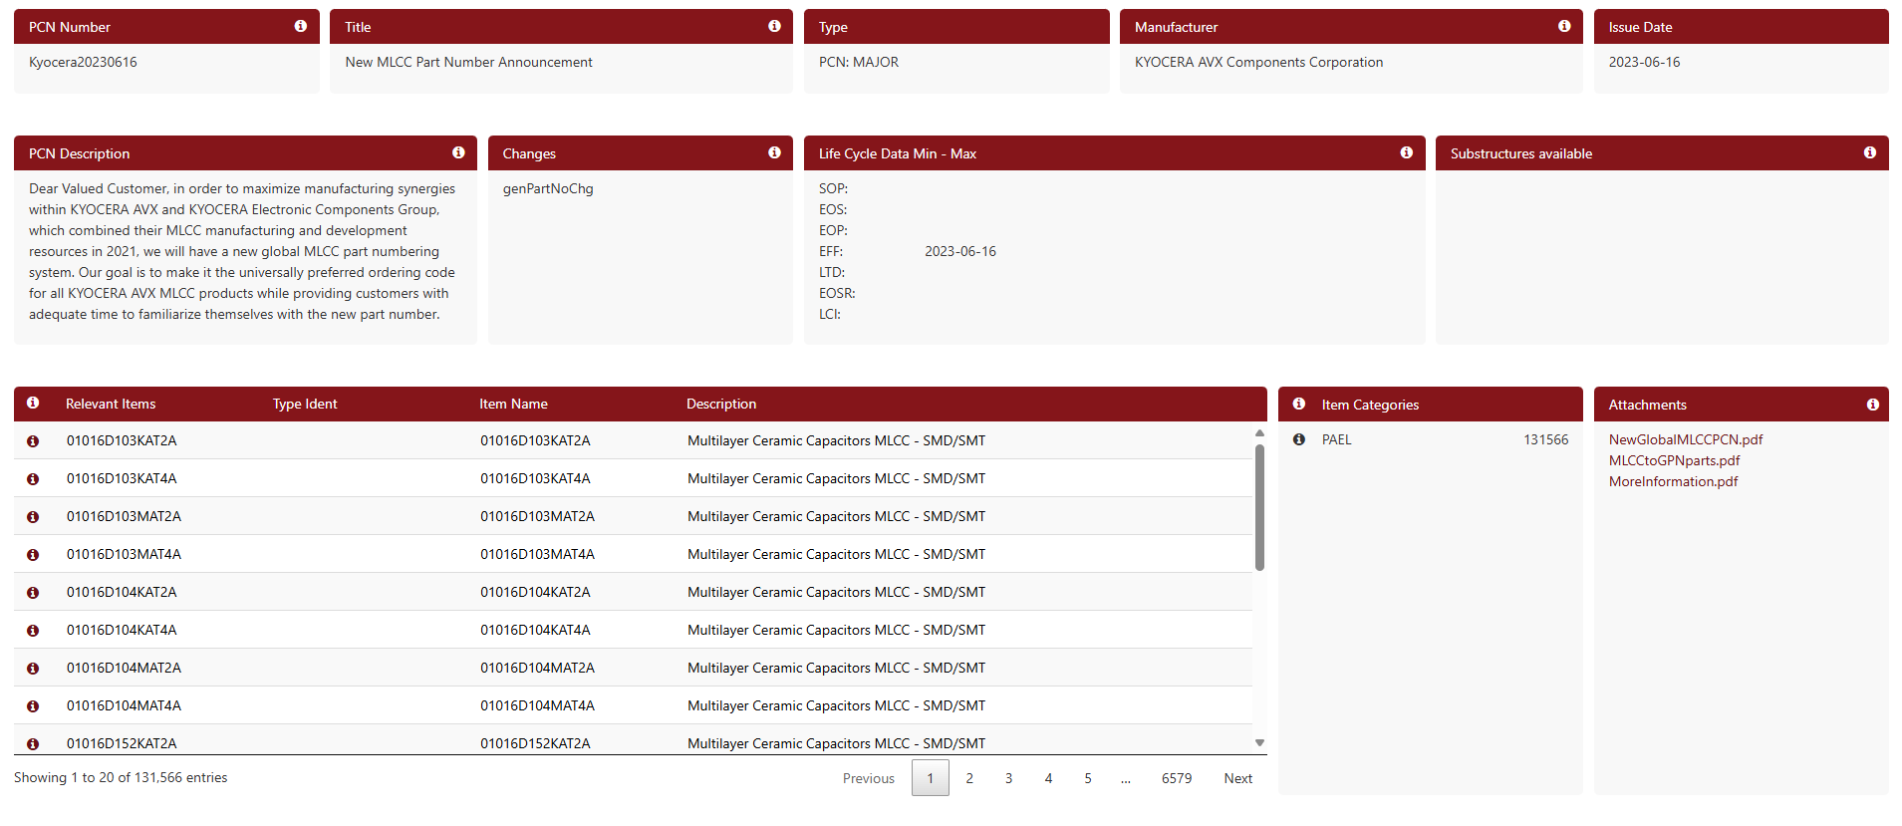The height and width of the screenshot is (826, 1902).
Task: Open details icon for row 01016D103KAT2A
Action: [33, 441]
